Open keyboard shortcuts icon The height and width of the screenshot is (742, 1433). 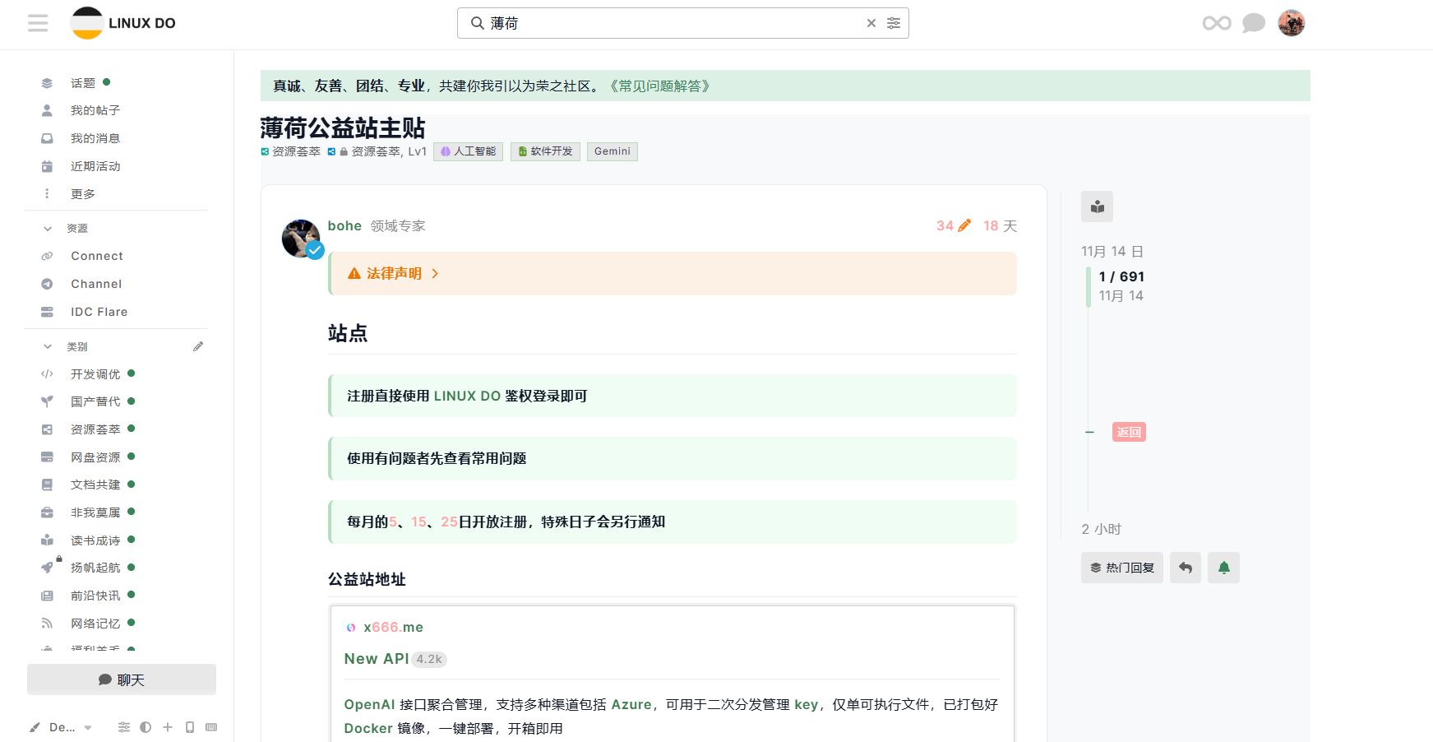point(211,727)
